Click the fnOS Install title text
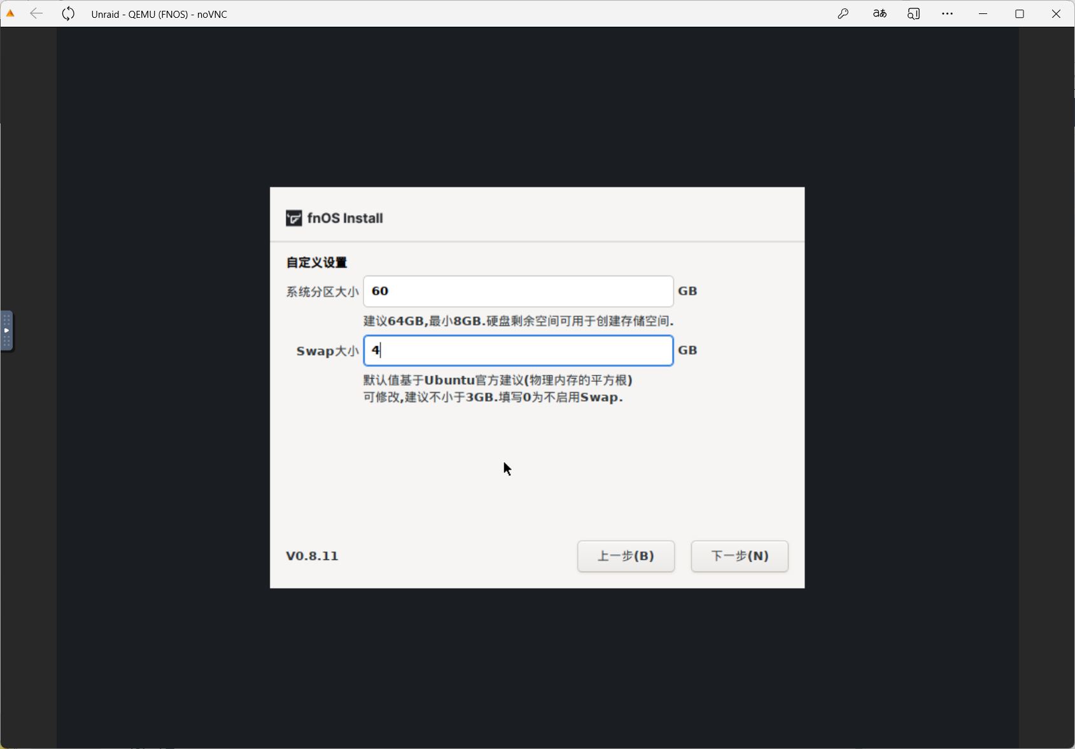The width and height of the screenshot is (1075, 749). 345,218
